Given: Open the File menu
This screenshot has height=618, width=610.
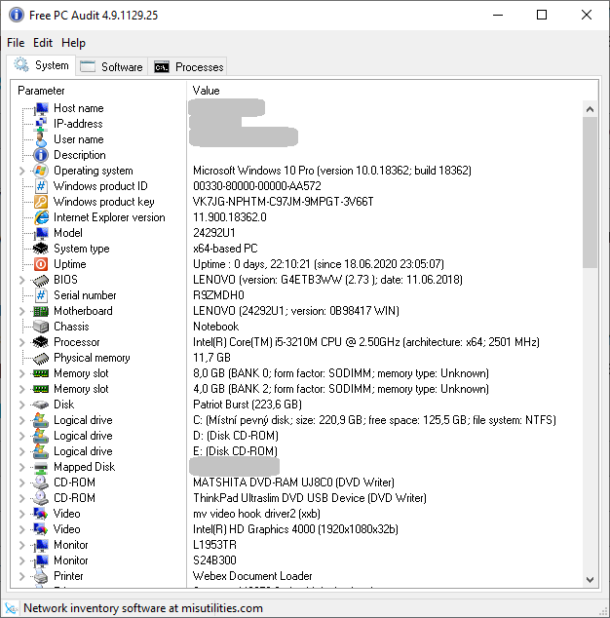Looking at the screenshot, I should pos(16,43).
